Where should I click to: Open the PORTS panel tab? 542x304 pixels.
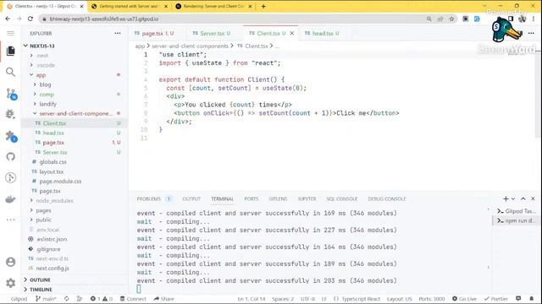tap(252, 199)
